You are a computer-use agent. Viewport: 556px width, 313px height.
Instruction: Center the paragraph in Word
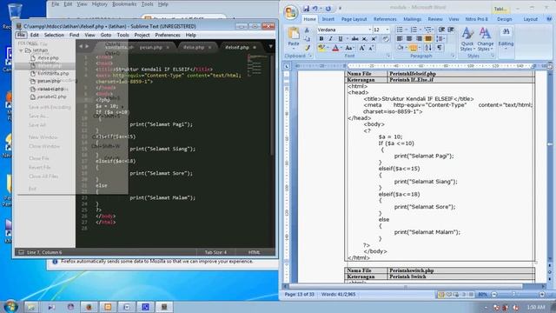pos(409,38)
